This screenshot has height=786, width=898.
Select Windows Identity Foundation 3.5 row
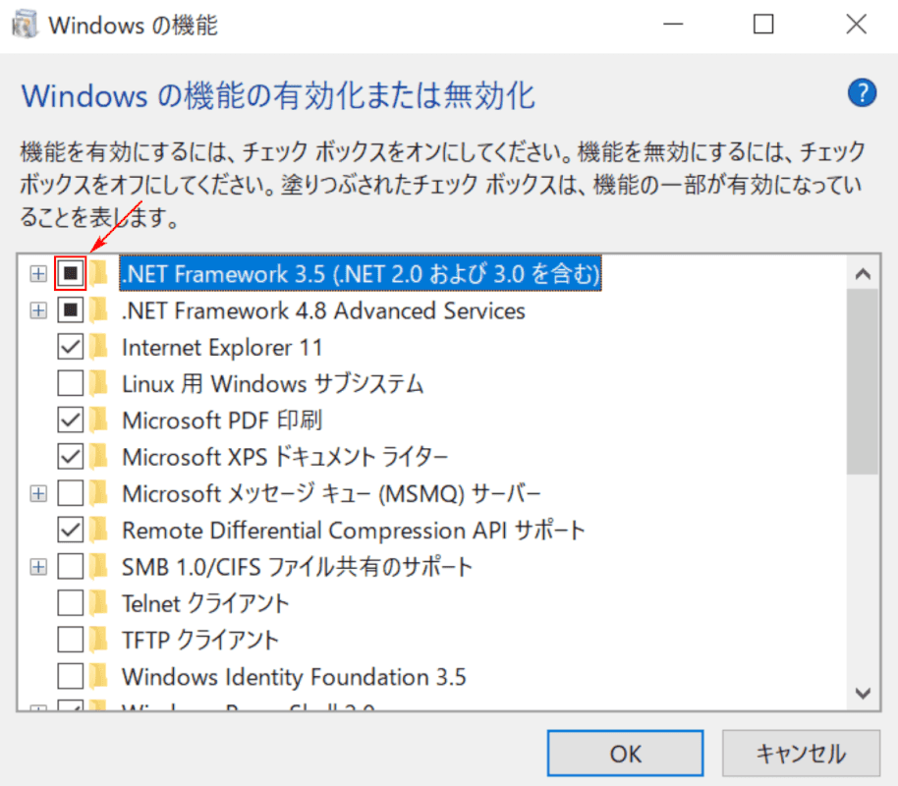[x=294, y=677]
